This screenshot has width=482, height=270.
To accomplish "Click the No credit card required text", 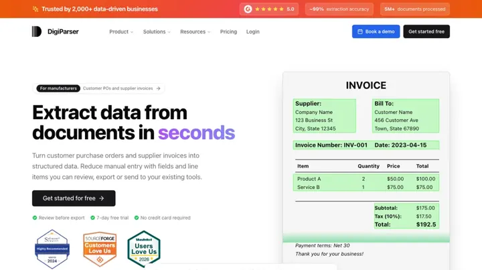I will click(165, 218).
